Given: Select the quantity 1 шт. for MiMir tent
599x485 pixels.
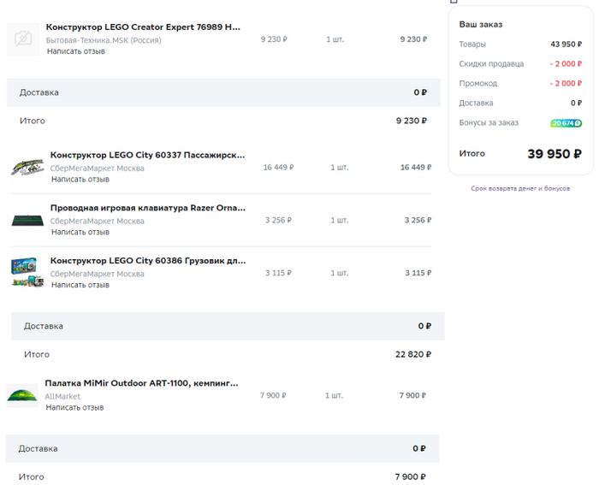Looking at the screenshot, I should (335, 395).
